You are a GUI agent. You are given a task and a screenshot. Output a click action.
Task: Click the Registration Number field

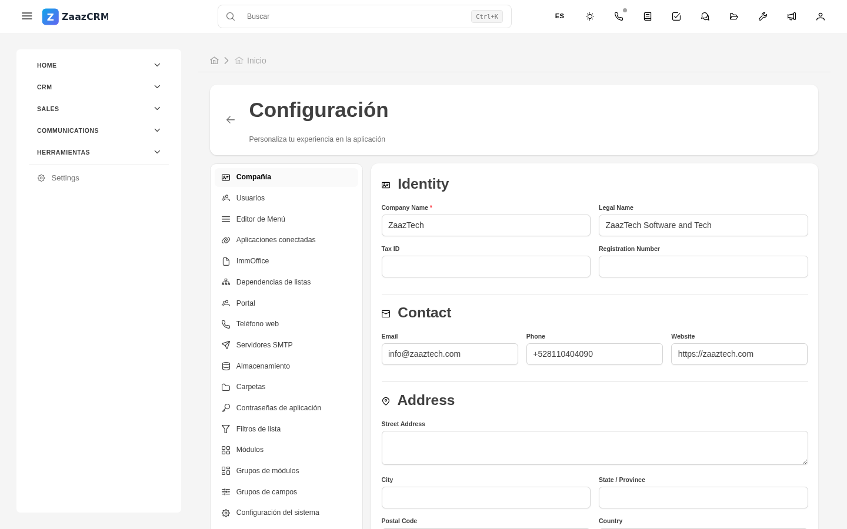[x=703, y=267]
